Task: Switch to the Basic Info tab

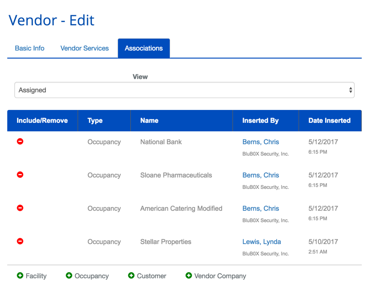Action: point(29,48)
